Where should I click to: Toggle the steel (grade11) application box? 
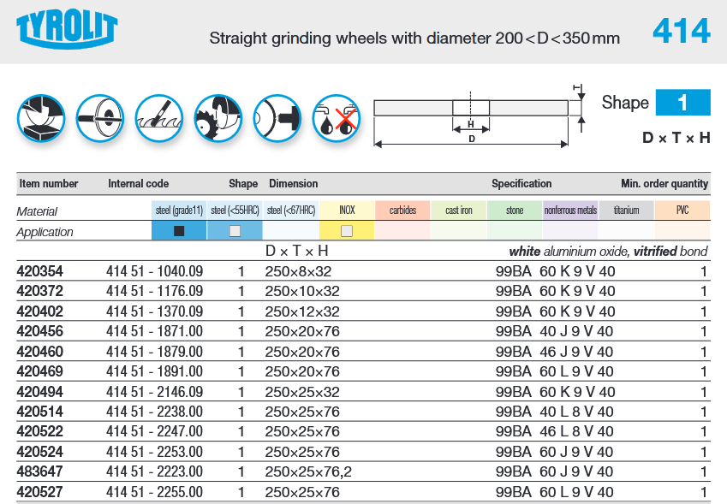coord(179,231)
